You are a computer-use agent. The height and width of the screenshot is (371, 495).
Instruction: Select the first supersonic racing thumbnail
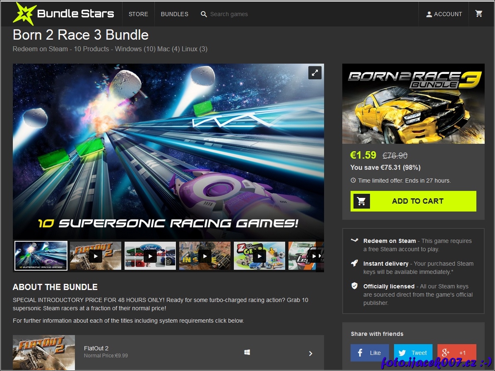click(x=41, y=256)
